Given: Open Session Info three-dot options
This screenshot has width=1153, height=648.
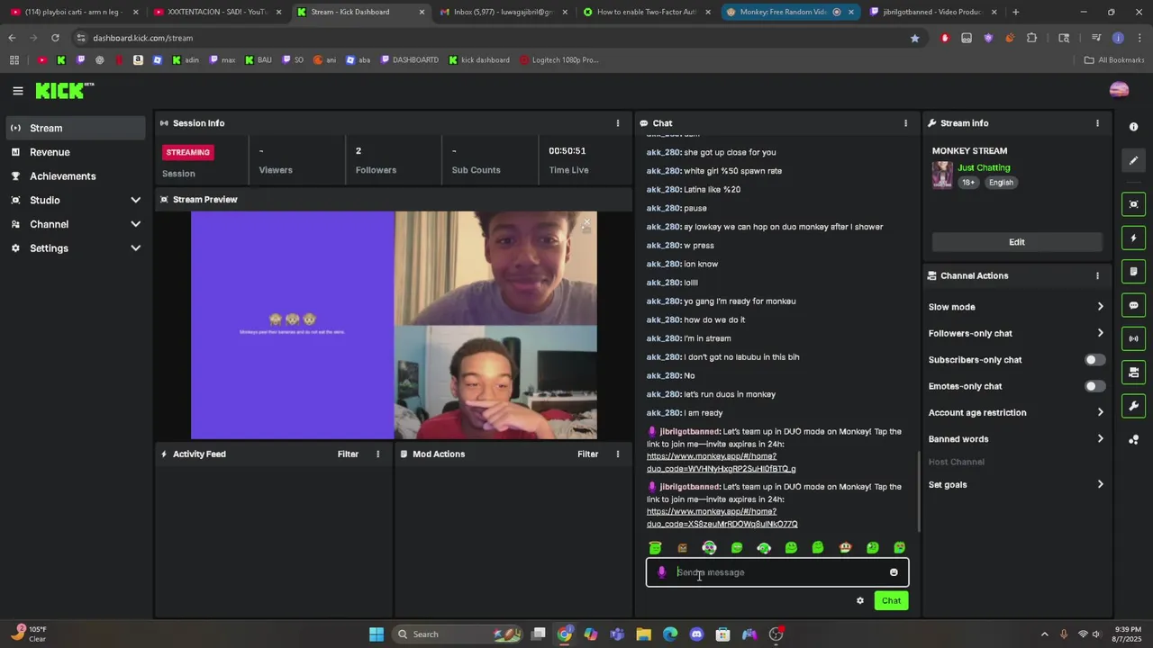Looking at the screenshot, I should click(x=618, y=123).
